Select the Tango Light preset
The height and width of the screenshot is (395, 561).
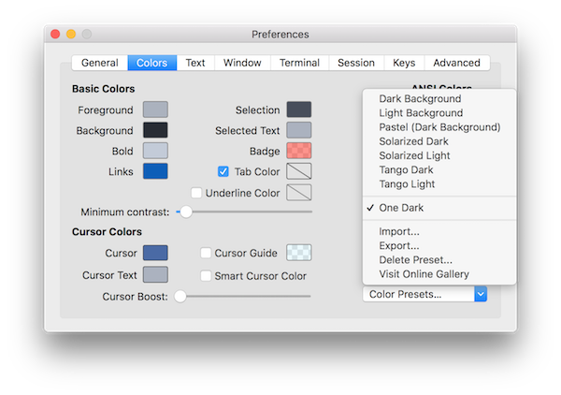439,184
